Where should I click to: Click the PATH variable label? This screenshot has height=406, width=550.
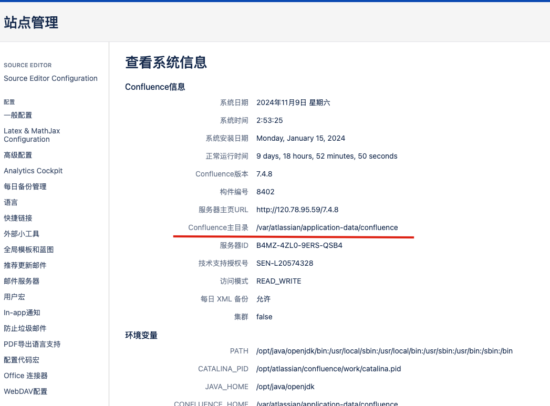point(239,351)
